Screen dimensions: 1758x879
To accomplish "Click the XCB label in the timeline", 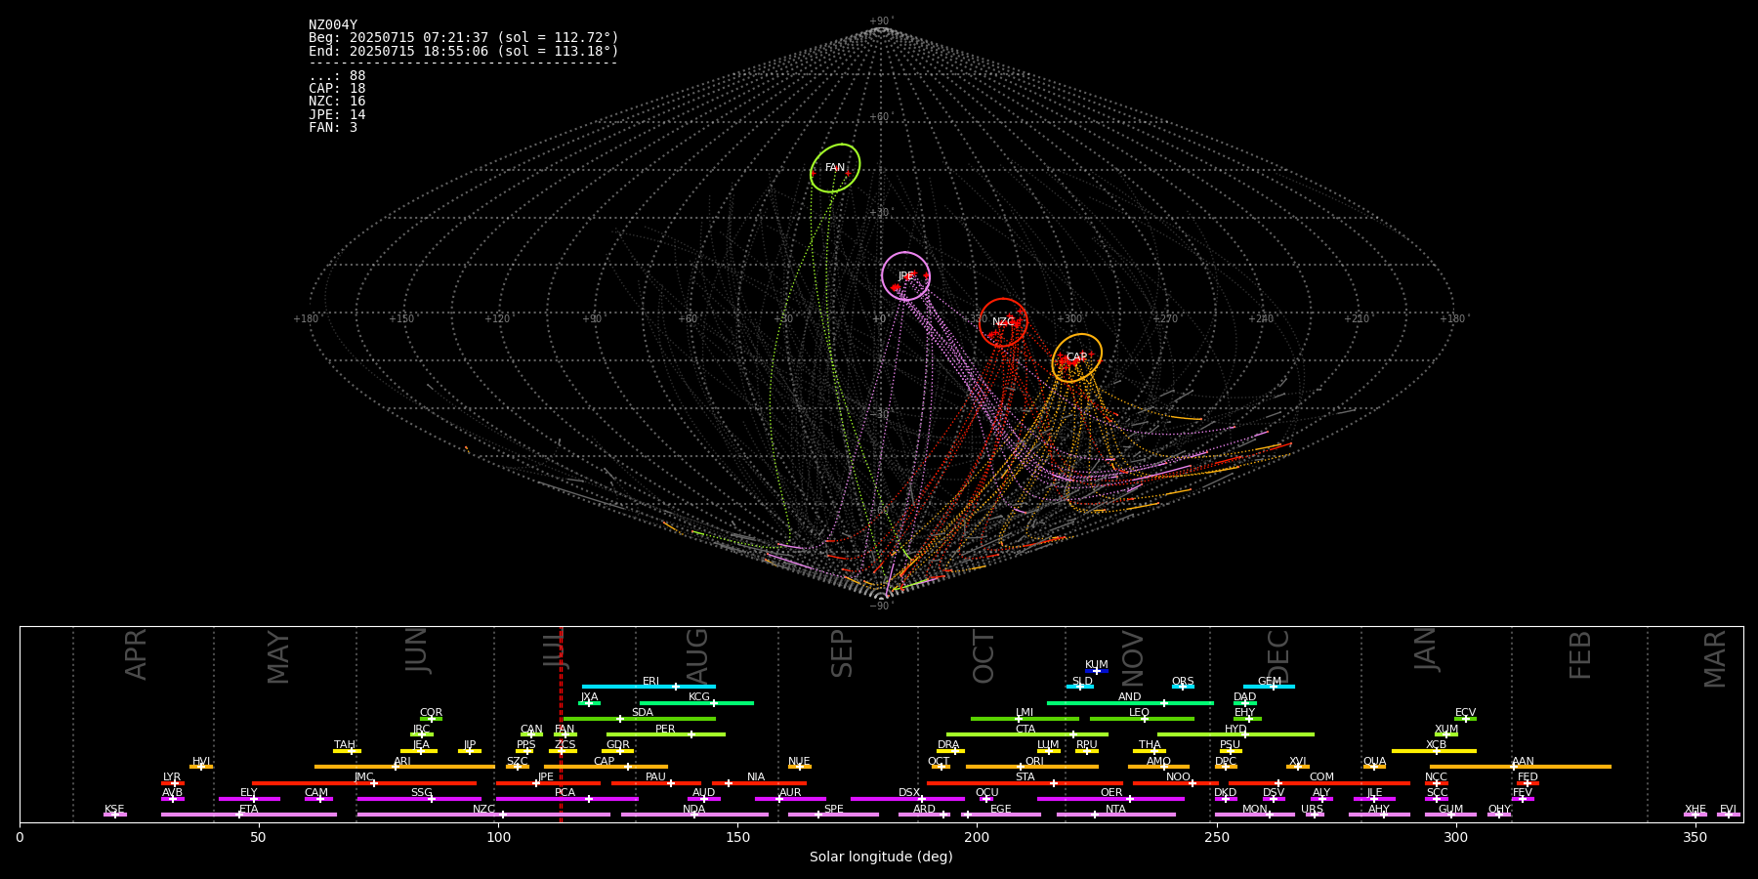I will click(x=1436, y=744).
